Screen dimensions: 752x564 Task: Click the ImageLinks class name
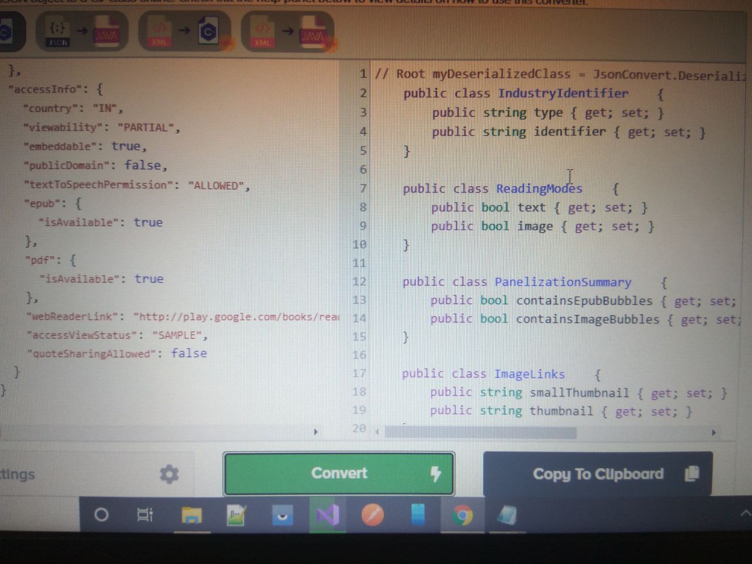[x=529, y=374]
